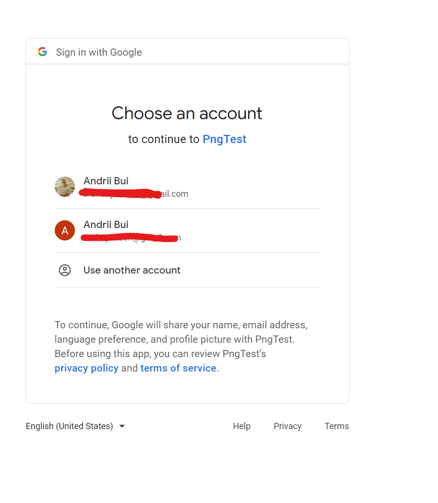Open the Help footer link

coord(242,426)
